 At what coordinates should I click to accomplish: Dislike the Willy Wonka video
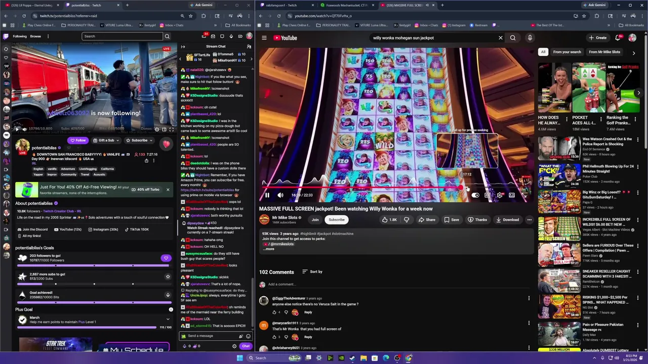(x=407, y=220)
